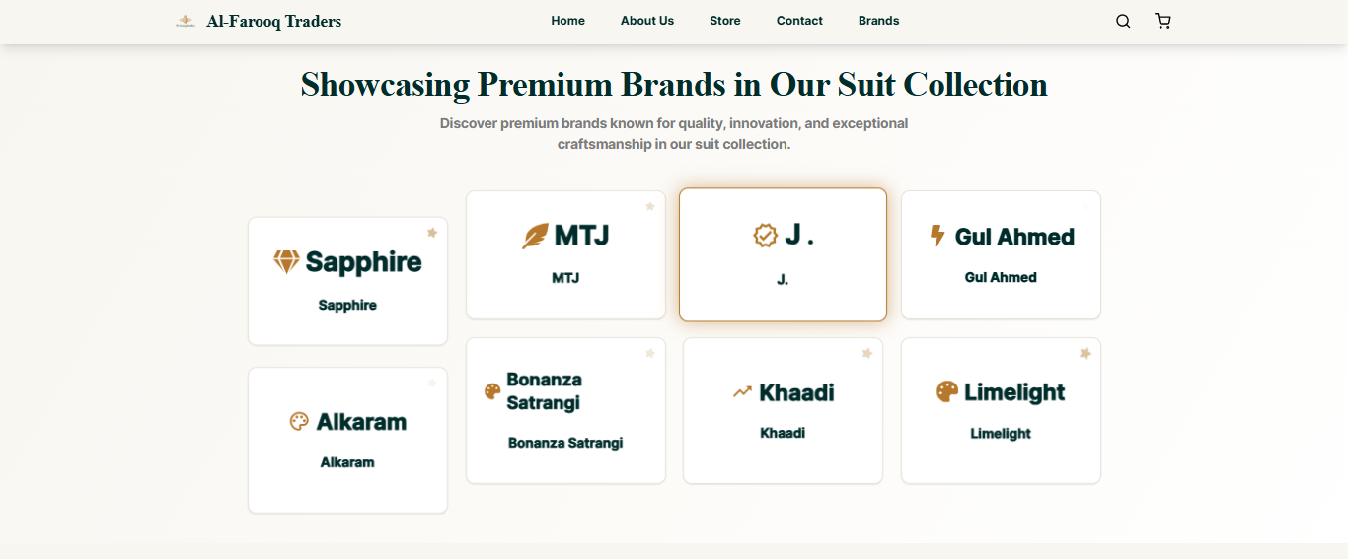The image size is (1348, 559).
Task: Click the star badge on Sapphire card
Action: click(x=432, y=233)
